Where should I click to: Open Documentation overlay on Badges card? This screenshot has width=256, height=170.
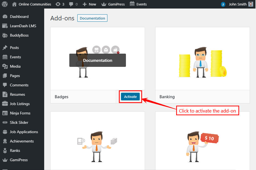click(97, 60)
